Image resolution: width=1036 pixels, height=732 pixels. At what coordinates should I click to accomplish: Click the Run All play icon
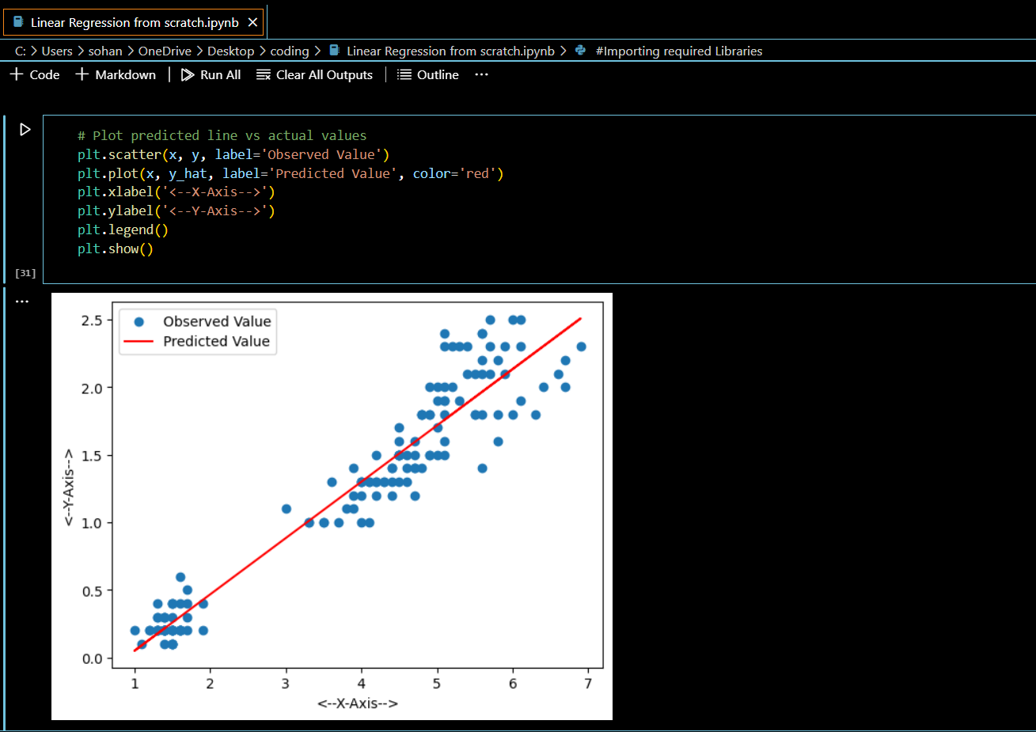click(188, 74)
